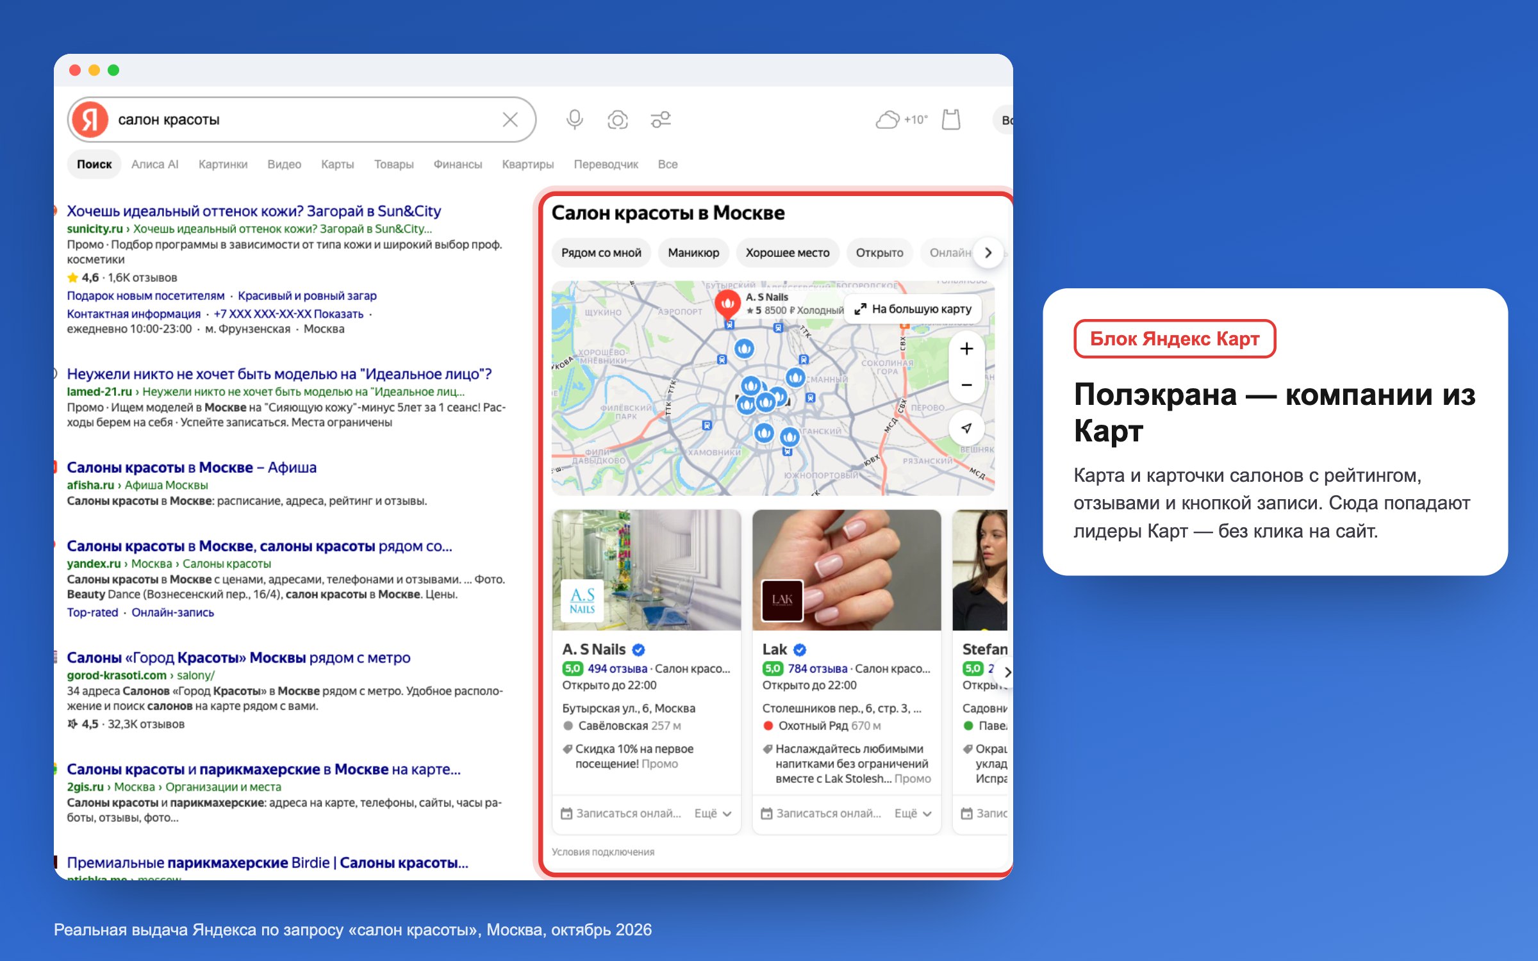Click 'Записаться онлайн' on A.S Nails card
Image resolution: width=1538 pixels, height=961 pixels.
[621, 814]
